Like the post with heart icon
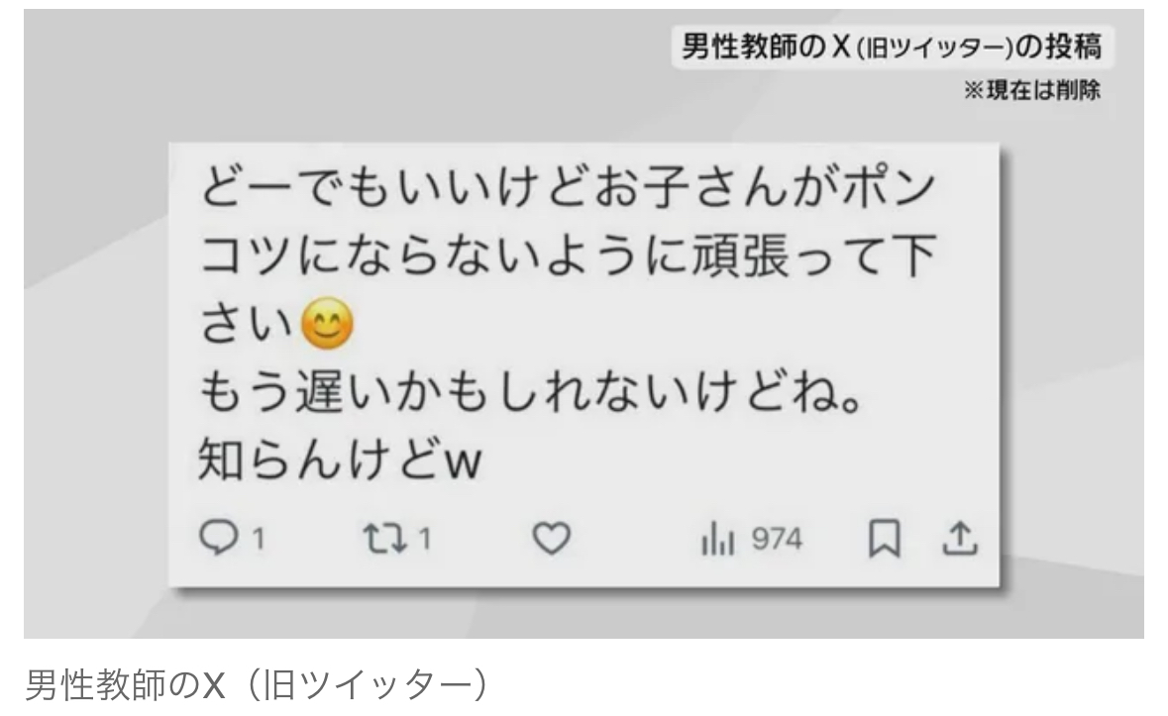1168x716 pixels. [x=551, y=538]
